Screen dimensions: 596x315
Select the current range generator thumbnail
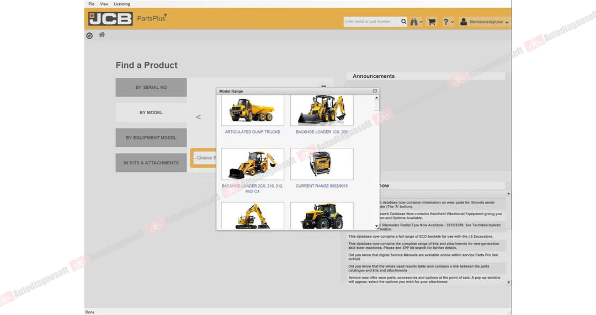[322, 164]
